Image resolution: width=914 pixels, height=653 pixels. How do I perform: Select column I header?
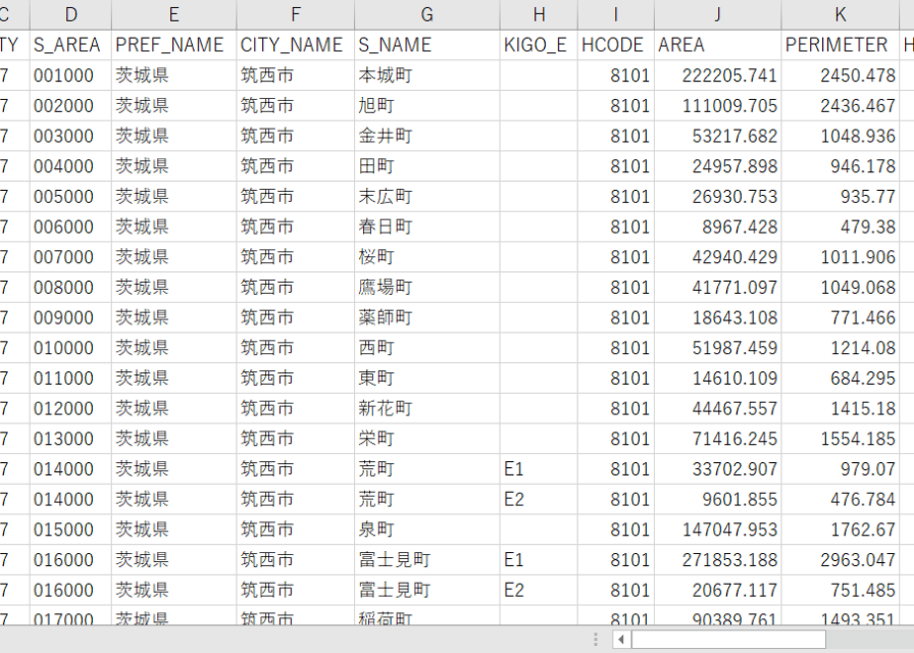615,15
